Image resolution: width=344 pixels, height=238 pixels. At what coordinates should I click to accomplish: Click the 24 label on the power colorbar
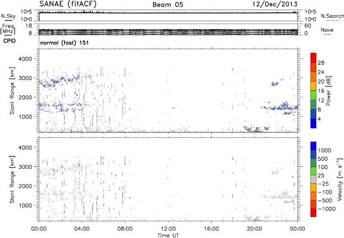(321, 72)
